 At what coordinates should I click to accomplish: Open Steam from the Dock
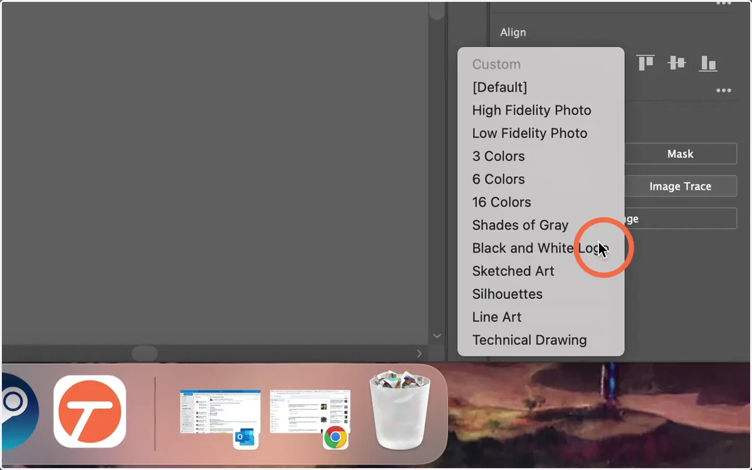point(19,411)
